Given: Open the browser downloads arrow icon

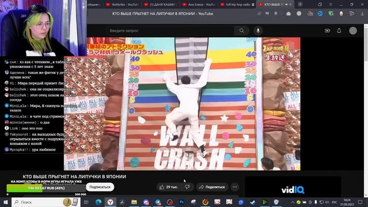Looking at the screenshot, I should pos(362,14).
